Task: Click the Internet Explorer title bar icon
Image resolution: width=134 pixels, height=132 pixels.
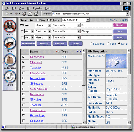Action: point(4,4)
